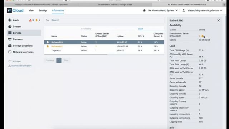Sort by the Status column header
Viewport: 229px width, 129px height.
click(x=84, y=36)
